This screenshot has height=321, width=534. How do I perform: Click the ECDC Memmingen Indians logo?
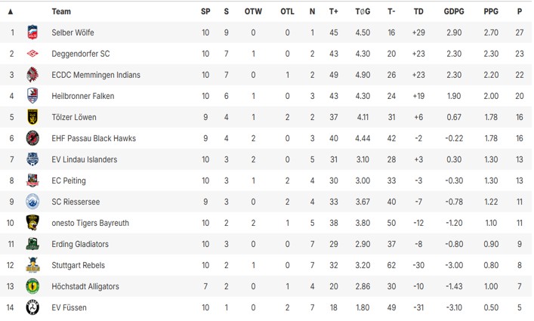(x=32, y=75)
